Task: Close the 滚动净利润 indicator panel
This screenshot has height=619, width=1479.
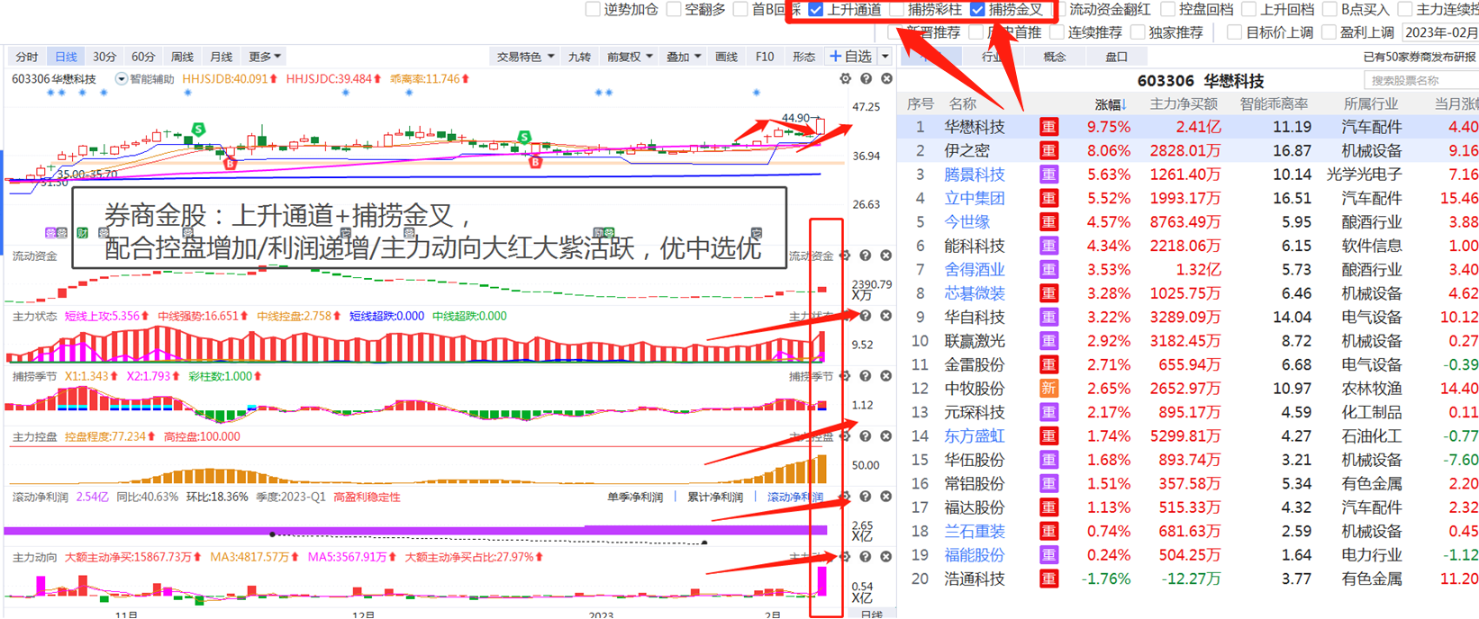Action: click(x=886, y=497)
